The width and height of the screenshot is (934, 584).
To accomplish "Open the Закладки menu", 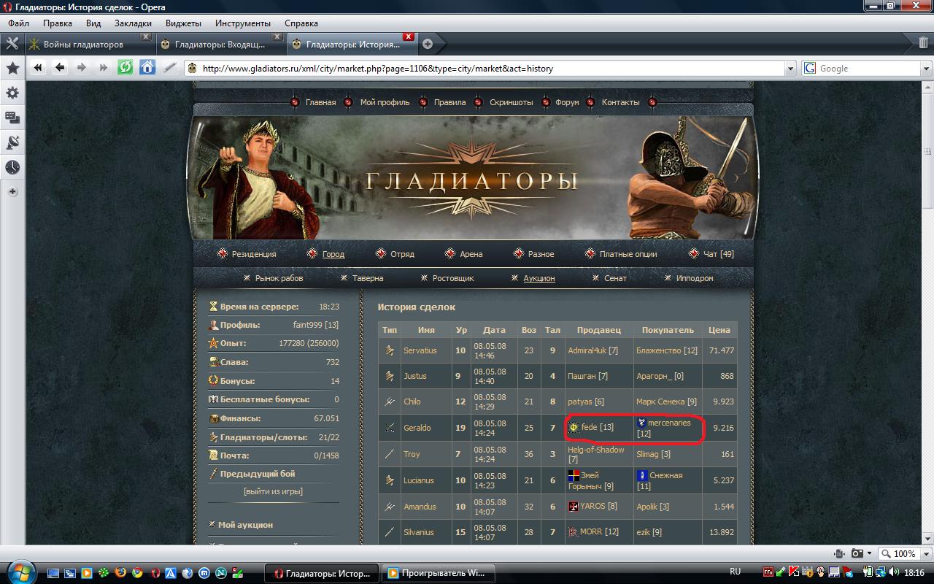I will 133,23.
